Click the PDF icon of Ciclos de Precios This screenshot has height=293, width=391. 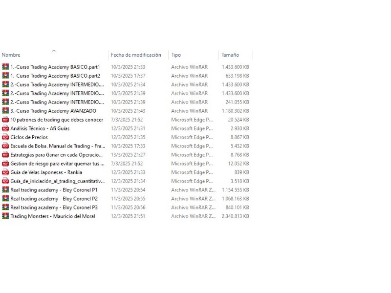click(5, 137)
